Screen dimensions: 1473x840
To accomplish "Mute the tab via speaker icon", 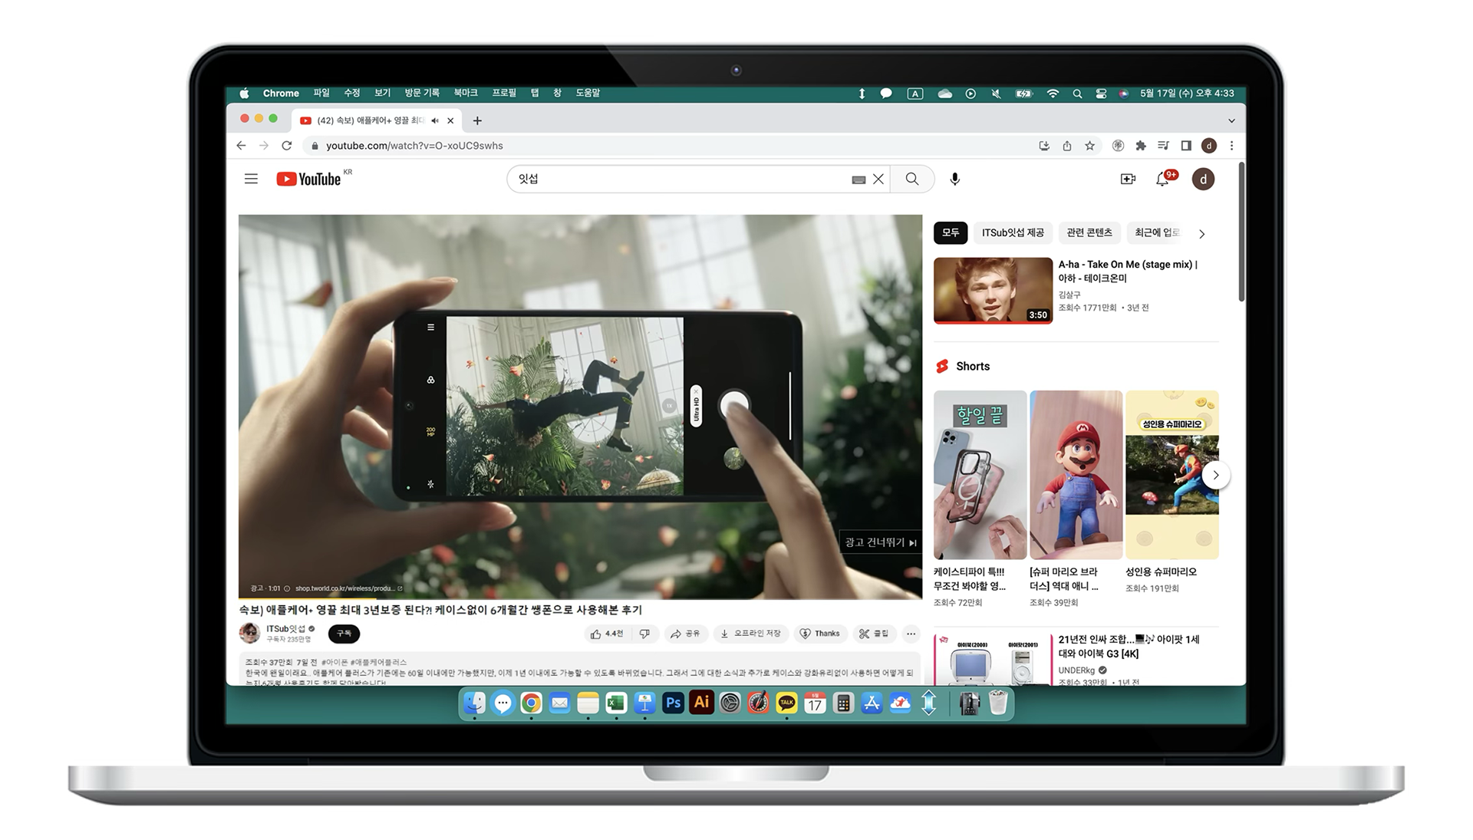I will click(435, 120).
